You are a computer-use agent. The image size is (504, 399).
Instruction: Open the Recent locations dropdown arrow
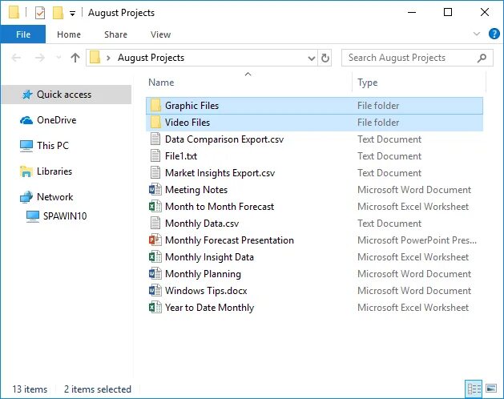(x=58, y=58)
